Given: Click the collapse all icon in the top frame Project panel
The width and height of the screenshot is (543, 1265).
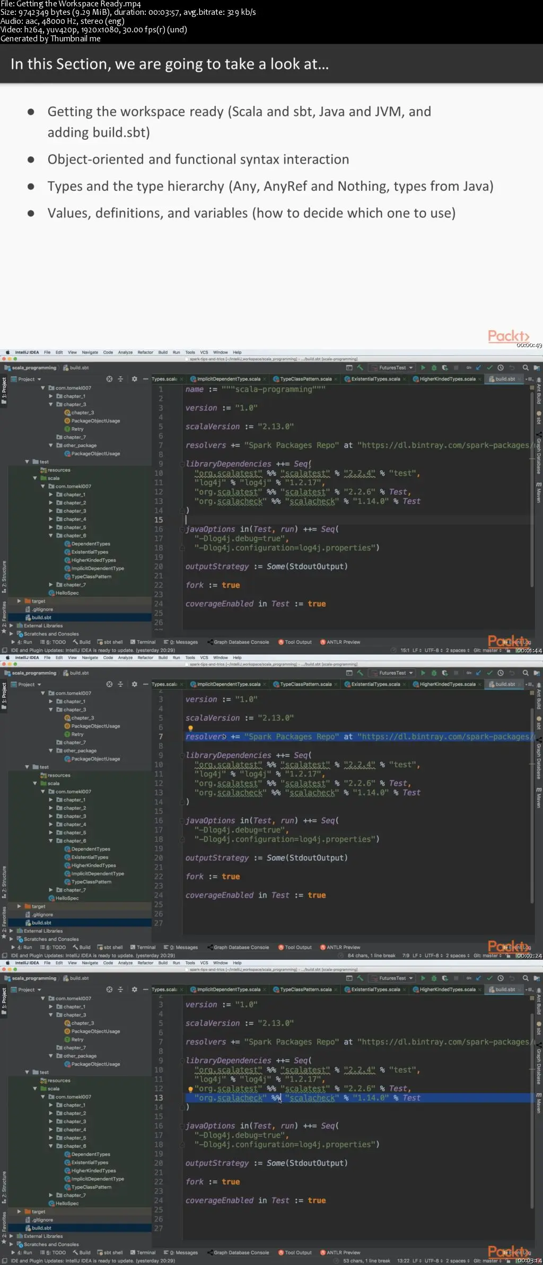Looking at the screenshot, I should (120, 379).
